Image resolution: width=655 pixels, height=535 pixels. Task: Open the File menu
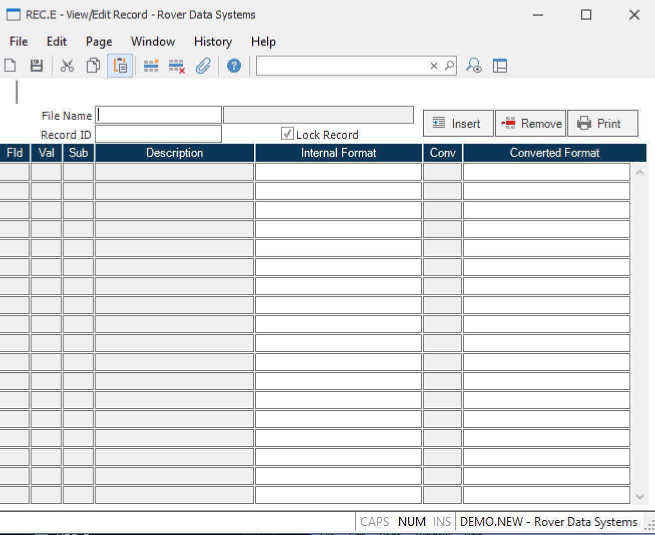coord(19,42)
